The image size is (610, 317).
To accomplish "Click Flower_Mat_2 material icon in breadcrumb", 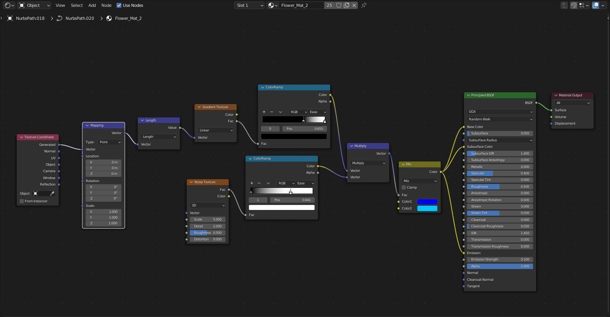I will [x=109, y=18].
